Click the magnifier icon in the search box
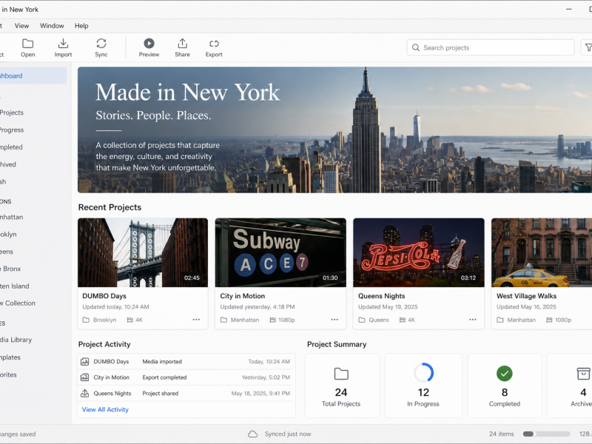This screenshot has width=592, height=444. [416, 47]
